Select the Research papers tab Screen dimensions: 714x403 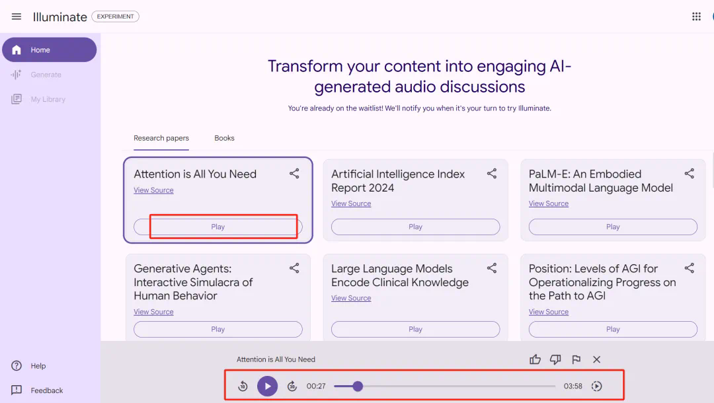161,138
